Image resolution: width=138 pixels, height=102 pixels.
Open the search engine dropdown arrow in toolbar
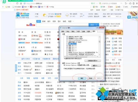[97, 4]
